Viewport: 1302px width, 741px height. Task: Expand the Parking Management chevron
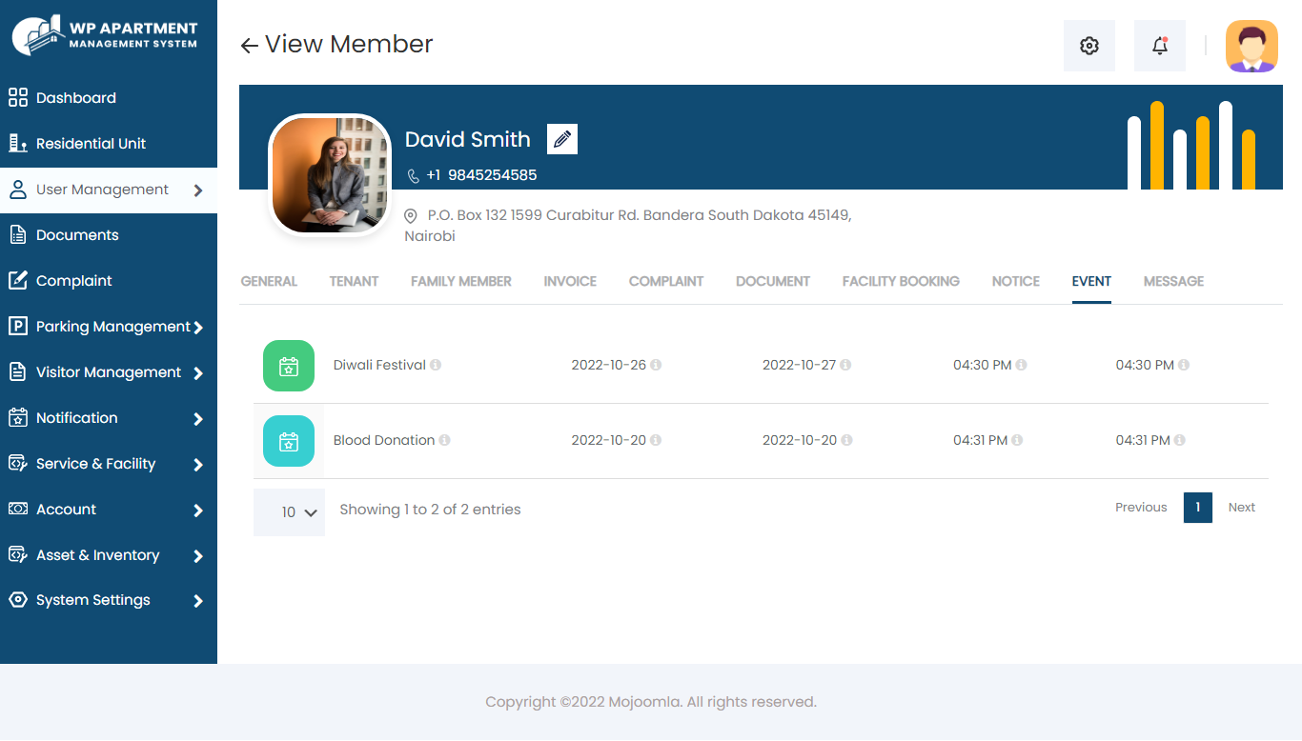tap(198, 328)
